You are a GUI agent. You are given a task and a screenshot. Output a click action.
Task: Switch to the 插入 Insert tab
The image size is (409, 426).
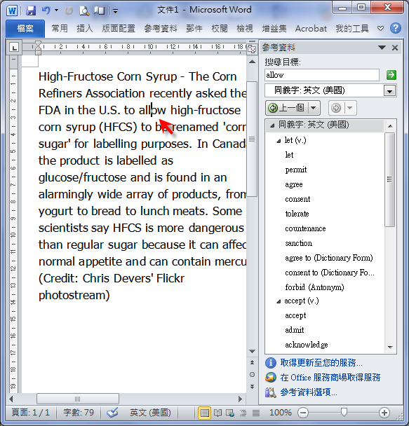coord(85,28)
